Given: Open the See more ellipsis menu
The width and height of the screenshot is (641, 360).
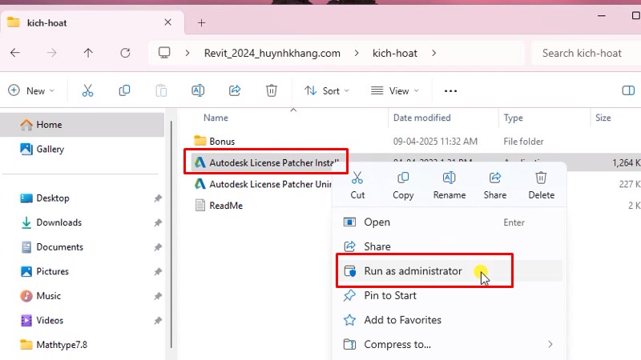Looking at the screenshot, I should click(450, 91).
